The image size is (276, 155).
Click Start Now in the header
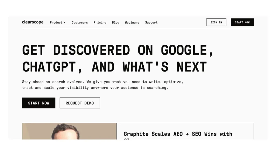coord(242,22)
